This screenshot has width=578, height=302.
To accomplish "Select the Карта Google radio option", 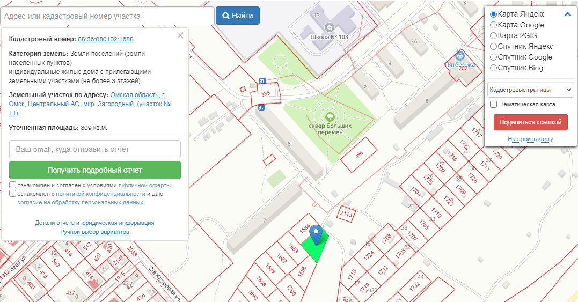I will click(493, 25).
